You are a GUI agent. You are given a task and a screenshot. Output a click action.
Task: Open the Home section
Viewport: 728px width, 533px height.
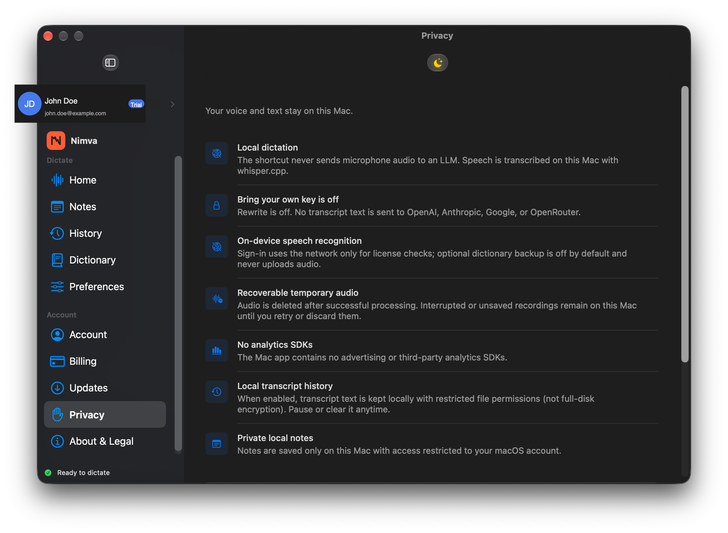point(105,180)
